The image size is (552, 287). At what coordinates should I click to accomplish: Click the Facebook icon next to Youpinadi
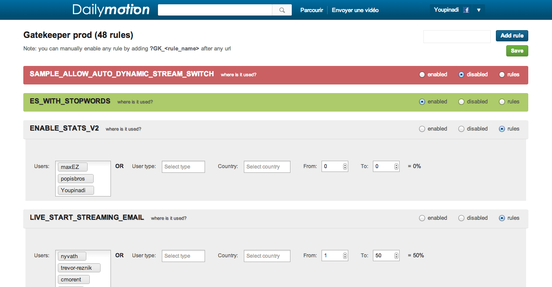pos(466,10)
